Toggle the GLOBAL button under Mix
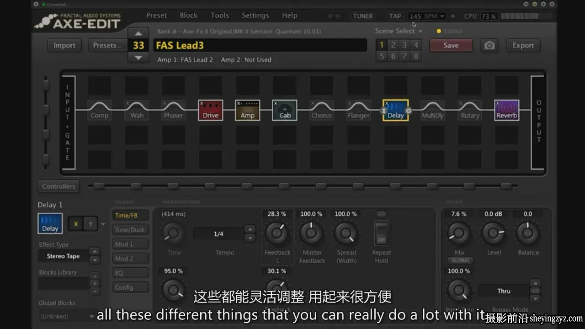The width and height of the screenshot is (585, 329). (x=460, y=260)
